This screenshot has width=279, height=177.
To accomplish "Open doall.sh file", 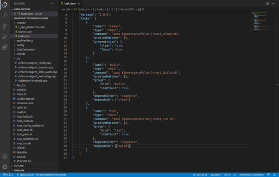I will (x=21, y=112).
